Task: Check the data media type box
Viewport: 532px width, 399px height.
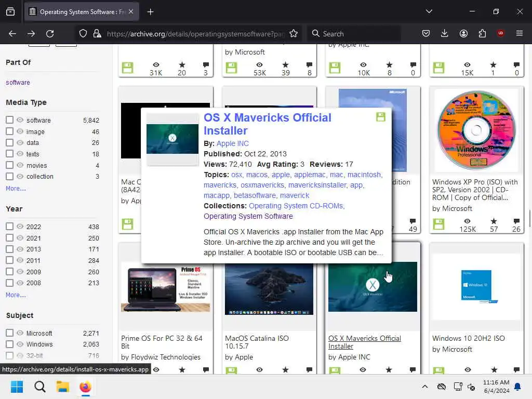Action: point(9,142)
